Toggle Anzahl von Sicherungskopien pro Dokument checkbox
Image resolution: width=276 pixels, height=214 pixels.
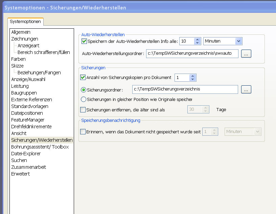(x=83, y=78)
